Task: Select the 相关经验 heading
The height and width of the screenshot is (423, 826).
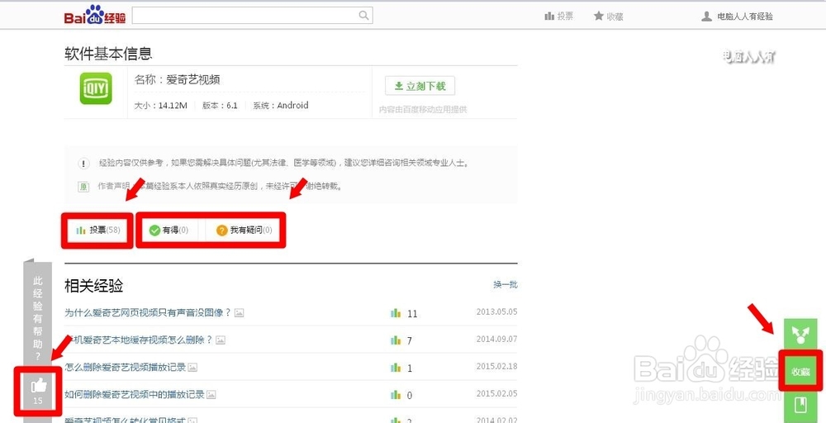Action: click(x=94, y=286)
